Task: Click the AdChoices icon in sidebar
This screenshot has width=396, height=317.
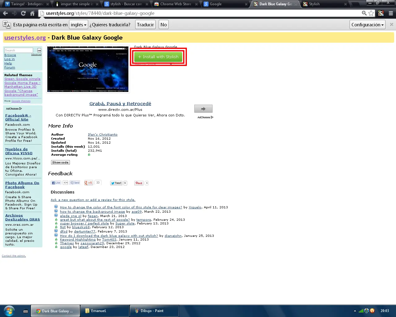Action: point(20,109)
